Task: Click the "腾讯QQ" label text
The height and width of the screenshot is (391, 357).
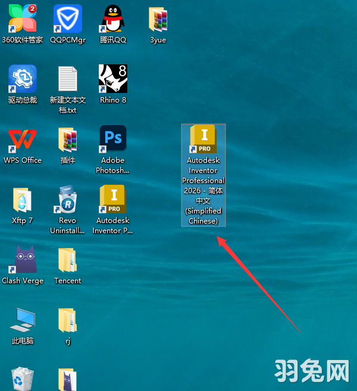Action: pyautogui.click(x=113, y=40)
